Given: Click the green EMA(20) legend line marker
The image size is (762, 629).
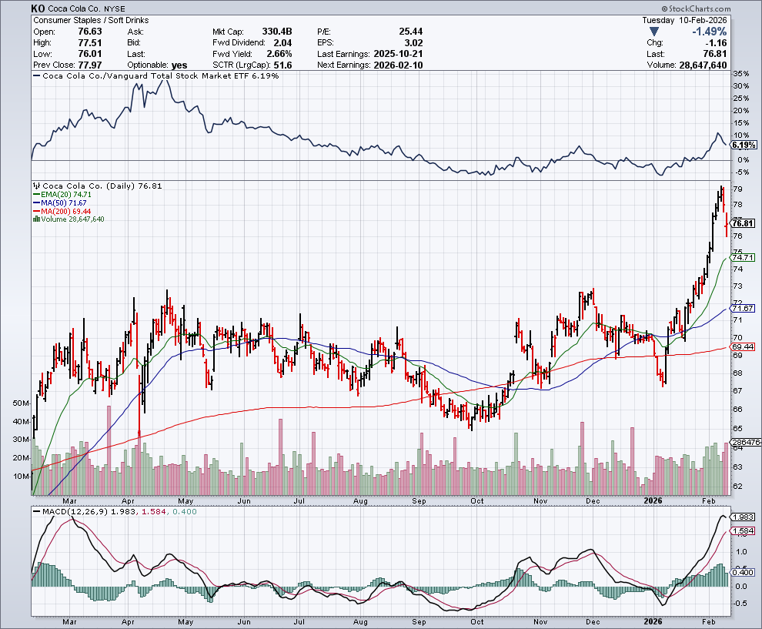Looking at the screenshot, I should tap(36, 194).
